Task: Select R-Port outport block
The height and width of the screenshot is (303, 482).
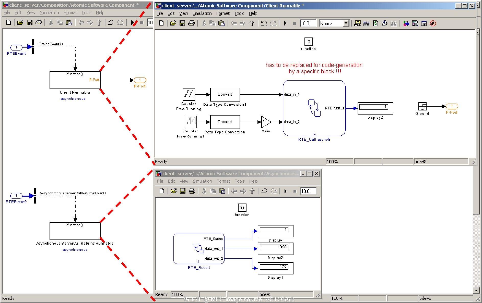Action: click(140, 80)
